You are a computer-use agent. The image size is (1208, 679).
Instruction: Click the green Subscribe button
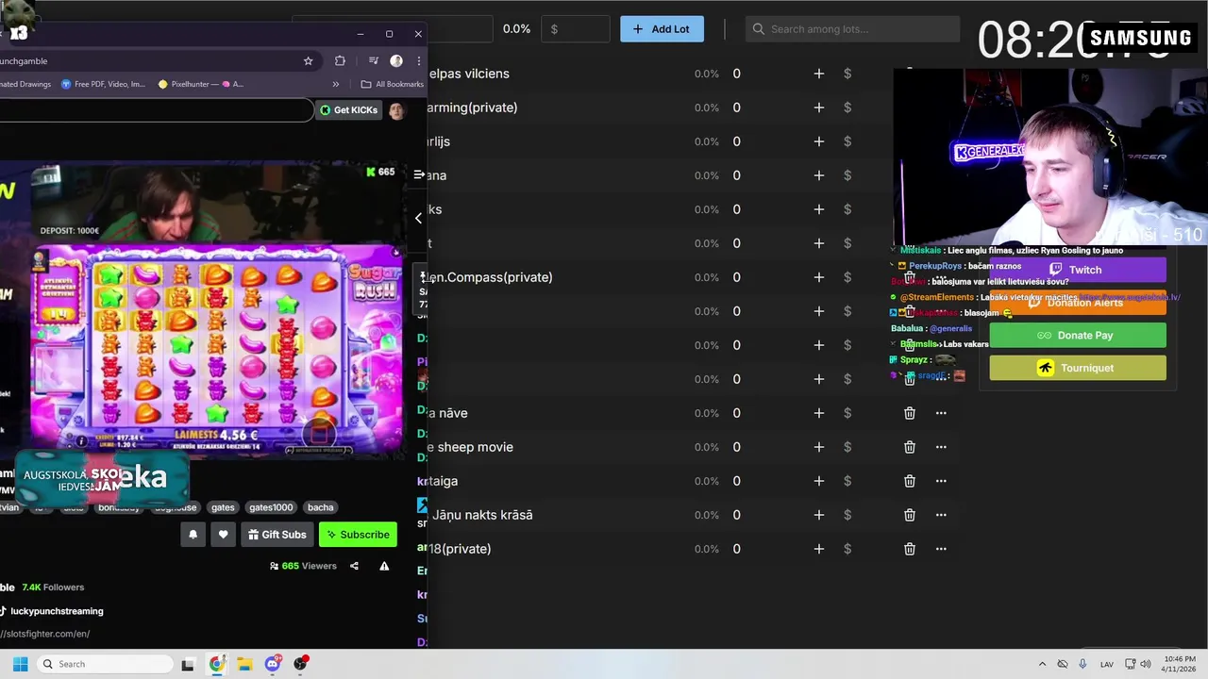pos(358,535)
